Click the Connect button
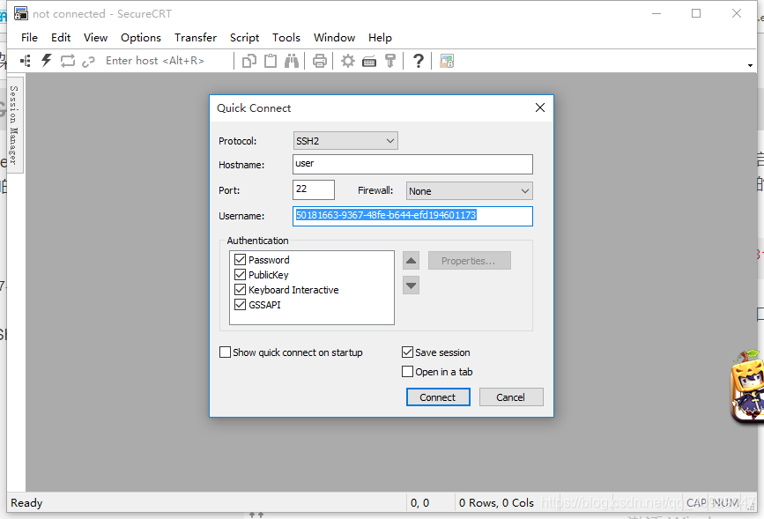The image size is (764, 519). point(438,397)
